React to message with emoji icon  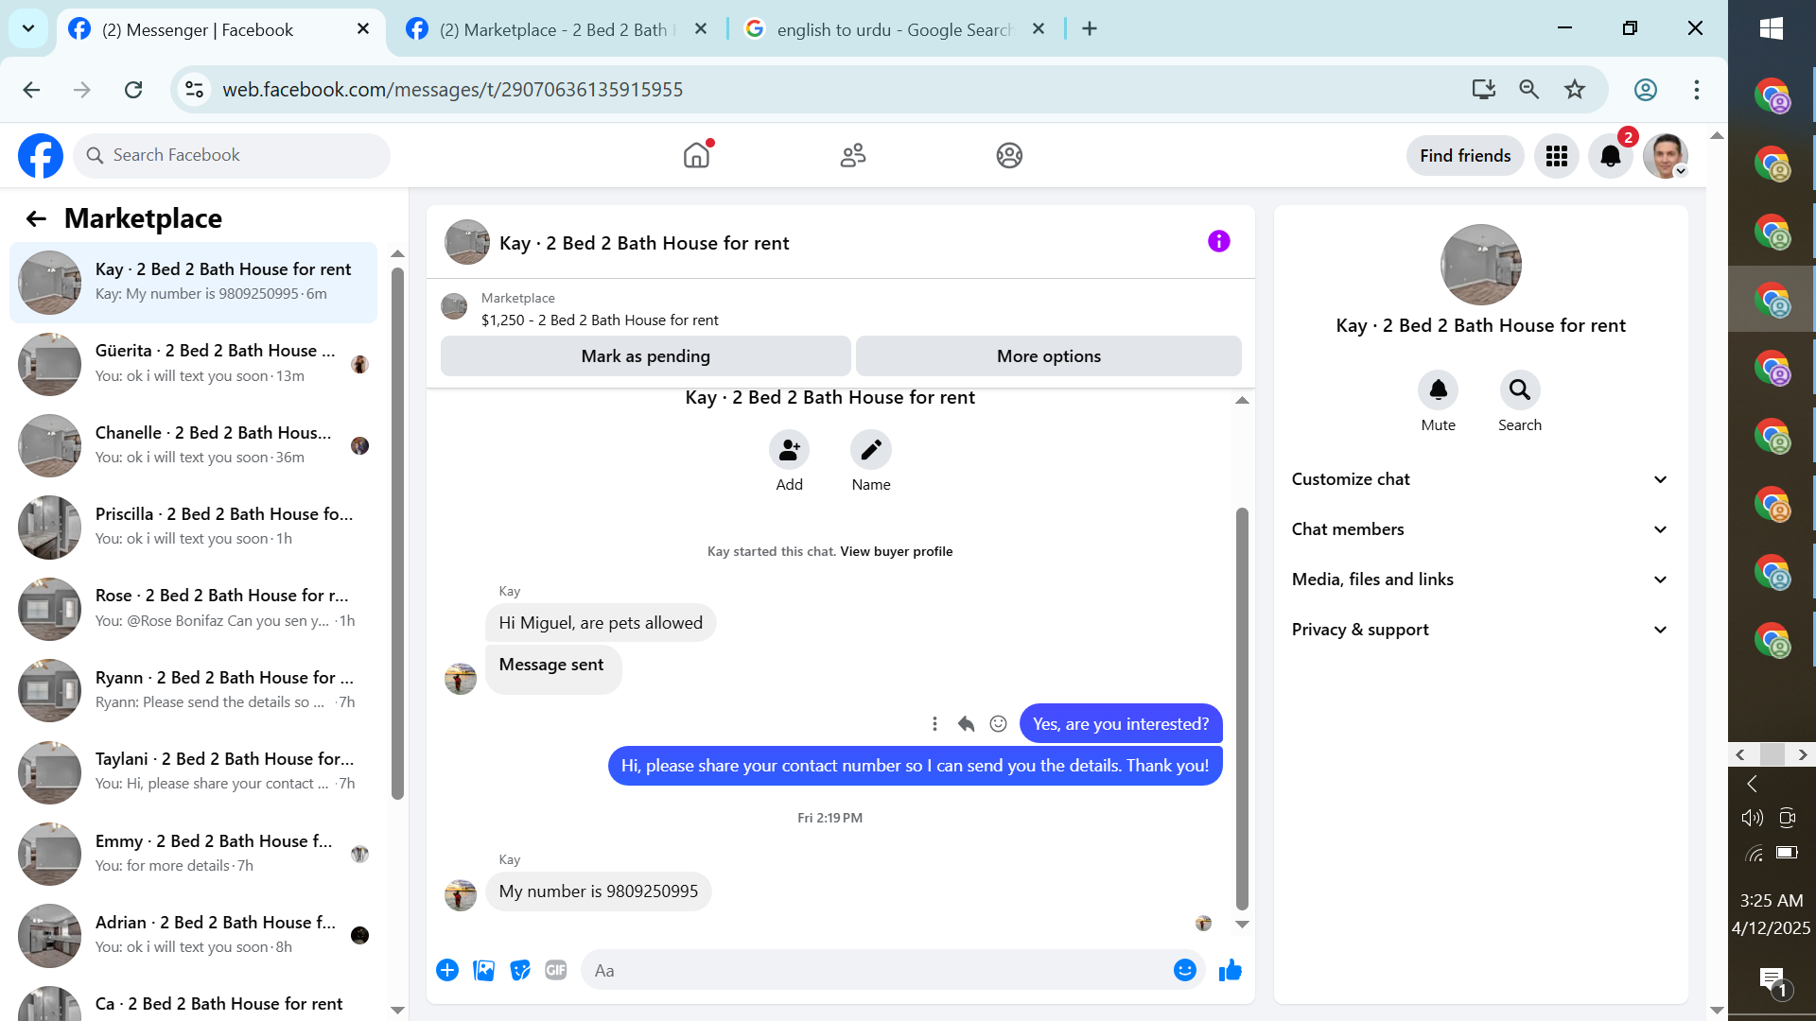(998, 724)
